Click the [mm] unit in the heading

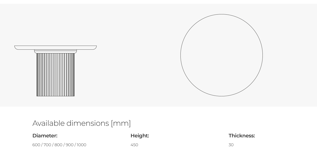click(x=121, y=123)
